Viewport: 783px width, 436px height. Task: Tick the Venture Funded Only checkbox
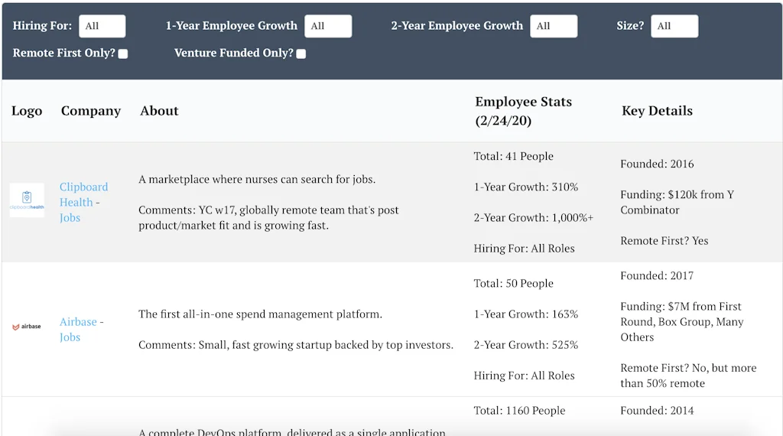[x=301, y=54]
